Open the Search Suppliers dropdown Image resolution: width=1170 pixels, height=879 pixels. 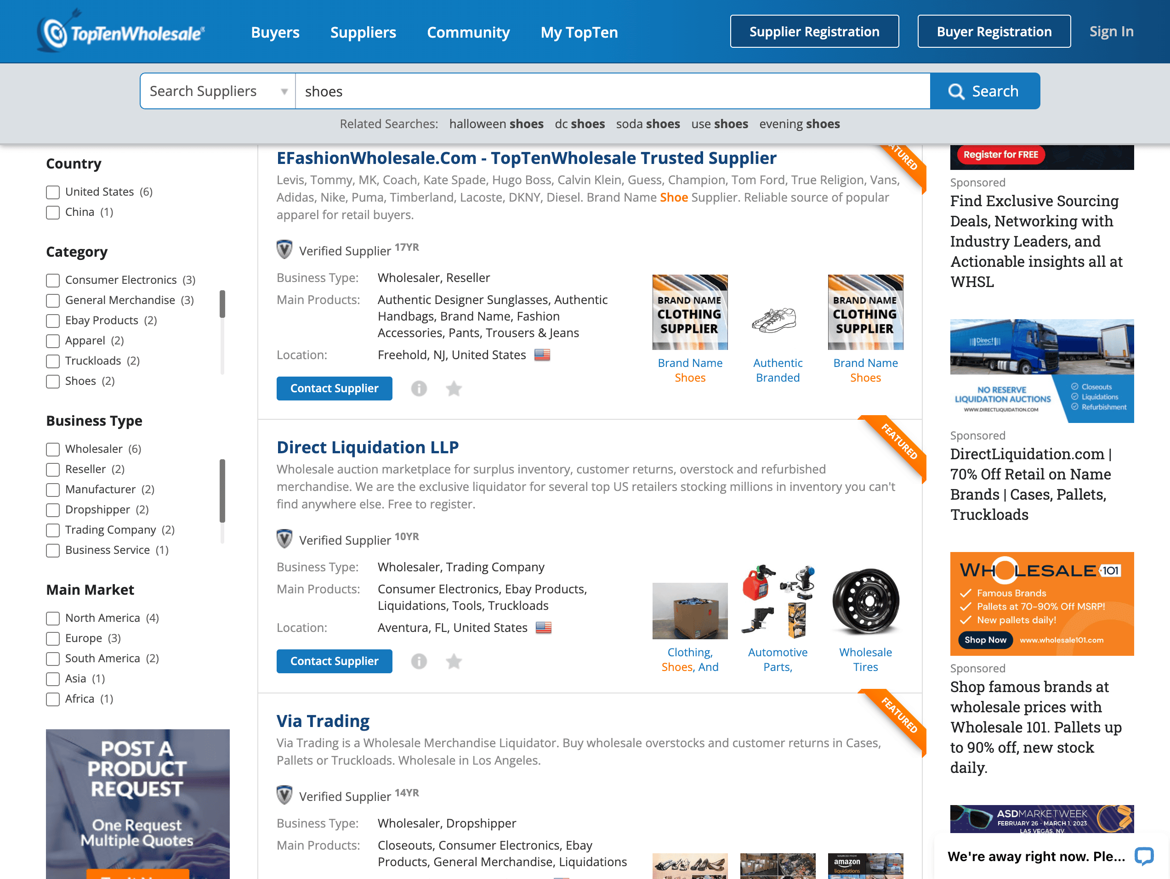point(217,91)
